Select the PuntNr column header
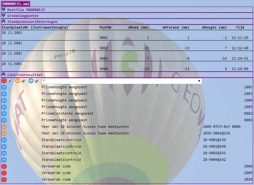 106,27
